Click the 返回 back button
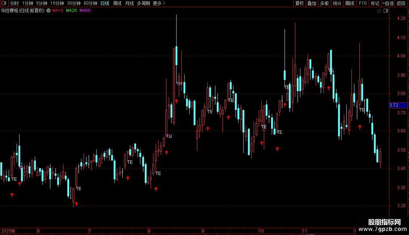This screenshot has width=409, height=235. tap(401, 3)
